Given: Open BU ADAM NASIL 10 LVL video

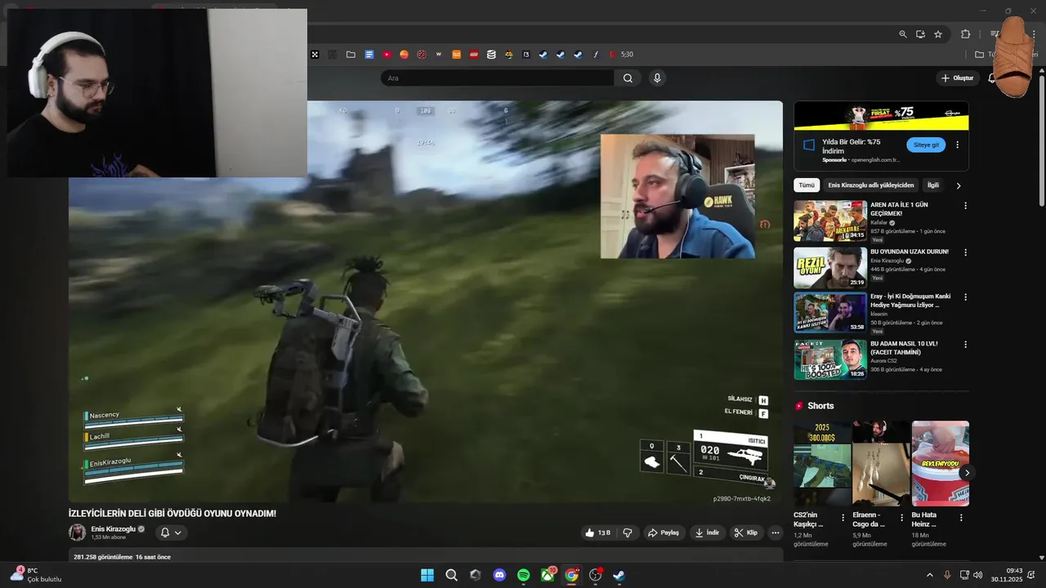Looking at the screenshot, I should coord(830,359).
